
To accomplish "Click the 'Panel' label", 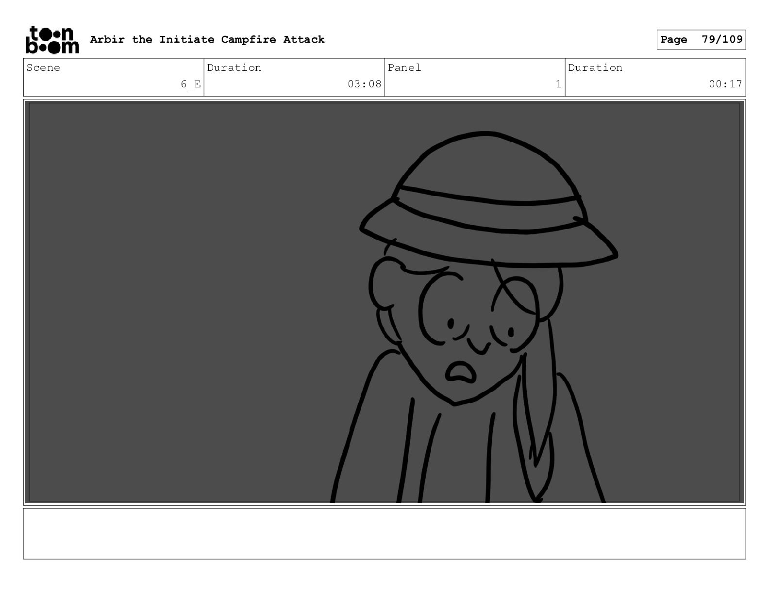I will click(x=404, y=68).
